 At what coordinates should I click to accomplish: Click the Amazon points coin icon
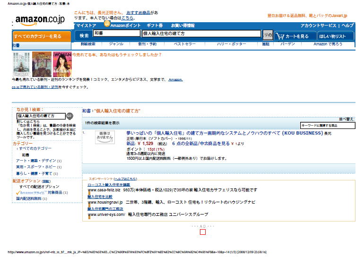[x=107, y=24]
